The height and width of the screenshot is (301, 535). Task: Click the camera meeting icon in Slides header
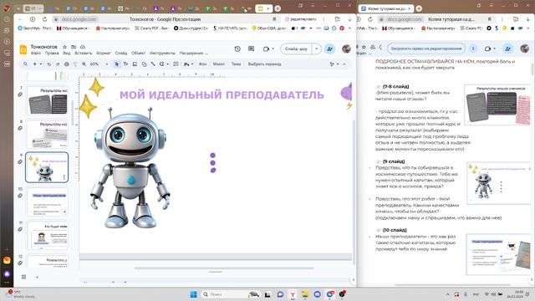coord(266,48)
